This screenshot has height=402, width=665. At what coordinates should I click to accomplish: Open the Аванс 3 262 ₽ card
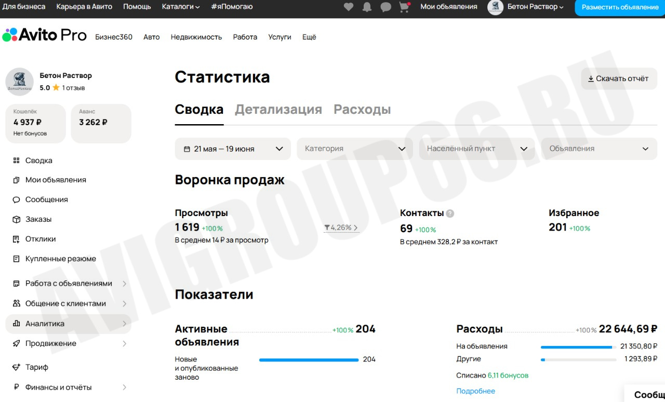click(101, 124)
